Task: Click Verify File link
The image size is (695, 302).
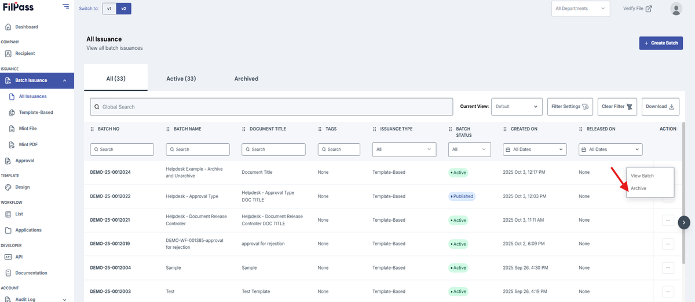Action: click(x=638, y=9)
